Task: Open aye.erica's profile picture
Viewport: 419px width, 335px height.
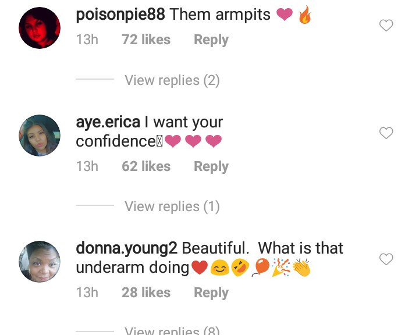Action: tap(40, 136)
